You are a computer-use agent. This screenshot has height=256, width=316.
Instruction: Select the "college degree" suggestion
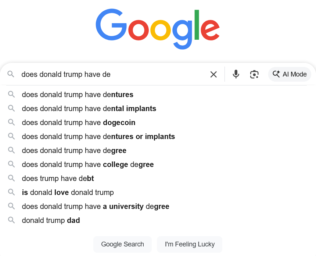[88, 164]
